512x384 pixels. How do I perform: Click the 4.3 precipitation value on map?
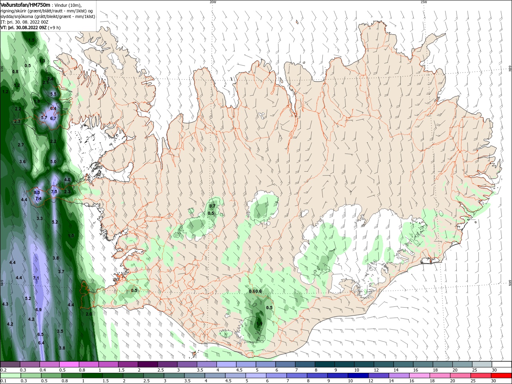[x=5, y=304]
